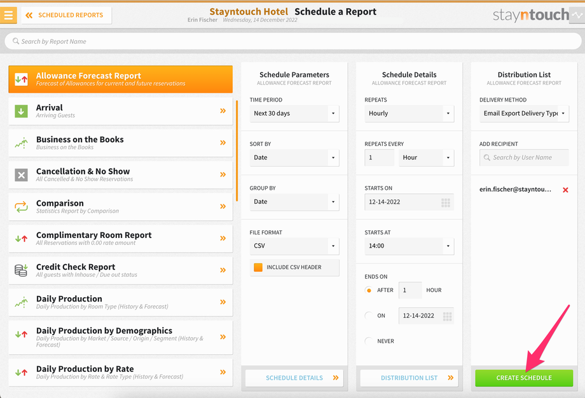Image resolution: width=585 pixels, height=398 pixels.
Task: Click the Cancellation & No Show X icon
Action: [x=21, y=175]
